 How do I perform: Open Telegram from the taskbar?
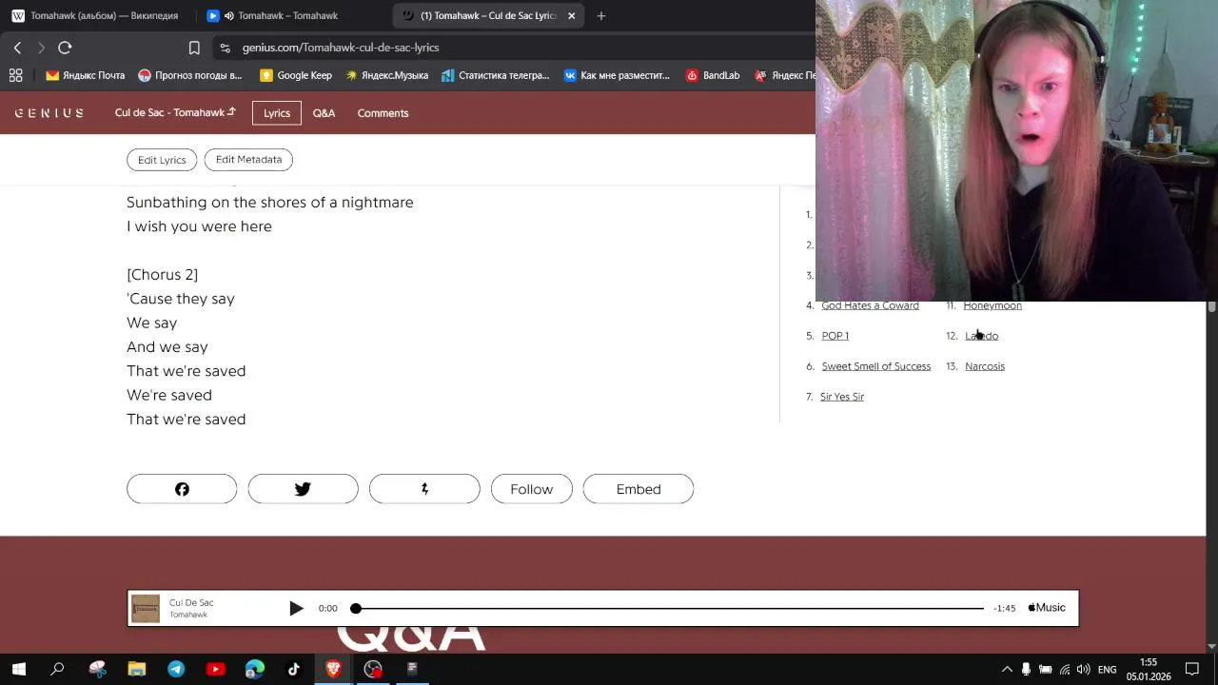[176, 669]
